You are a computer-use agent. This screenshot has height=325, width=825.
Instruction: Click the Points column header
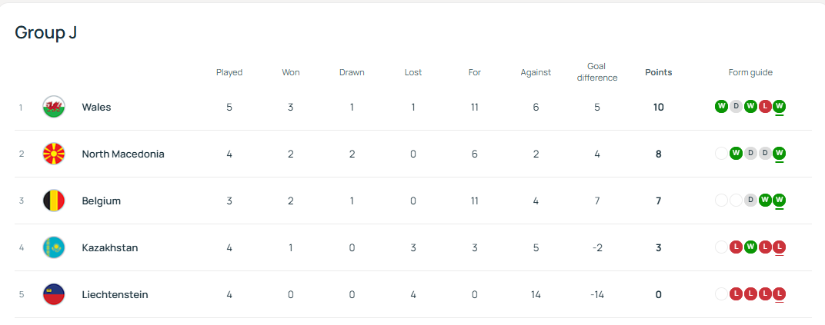[658, 72]
